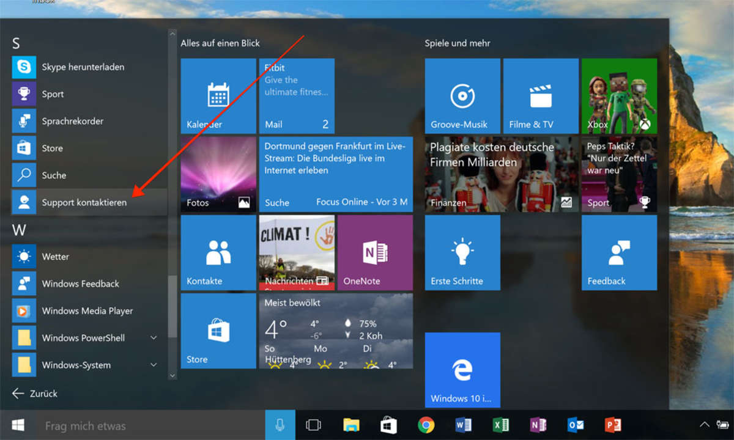Select Suche in the app list
Screen dimensions: 734x440
click(89, 175)
